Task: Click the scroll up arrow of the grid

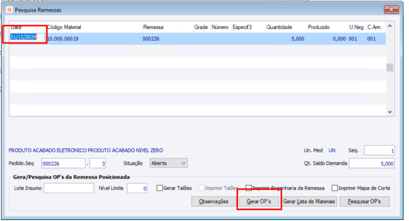Action: [x=390, y=26]
